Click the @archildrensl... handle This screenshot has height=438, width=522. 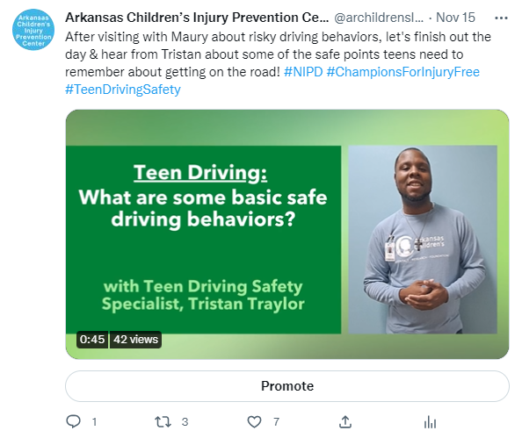click(379, 18)
